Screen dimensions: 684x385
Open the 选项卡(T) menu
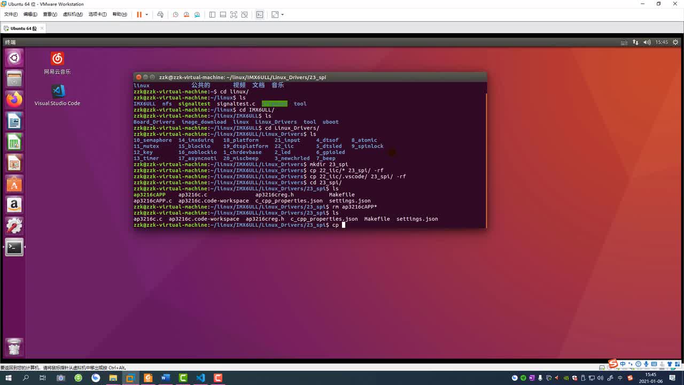coord(97,14)
